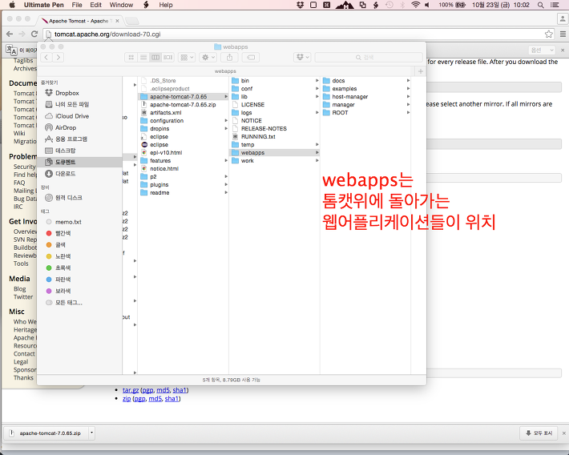
Task: Switch Finder to list view
Action: click(143, 58)
